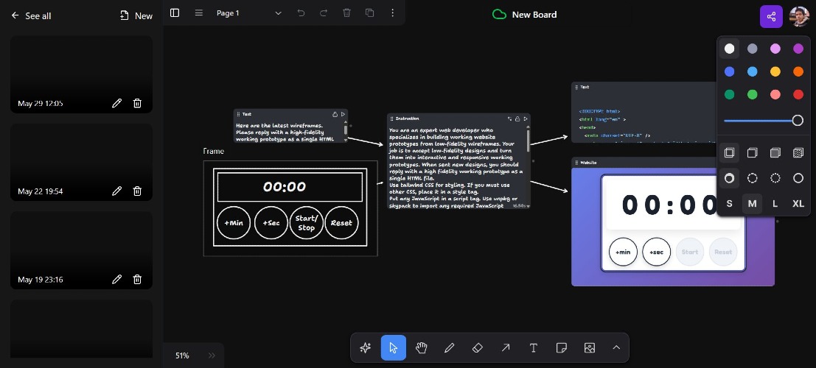
Task: Open the Image media tool
Action: [x=590, y=347]
